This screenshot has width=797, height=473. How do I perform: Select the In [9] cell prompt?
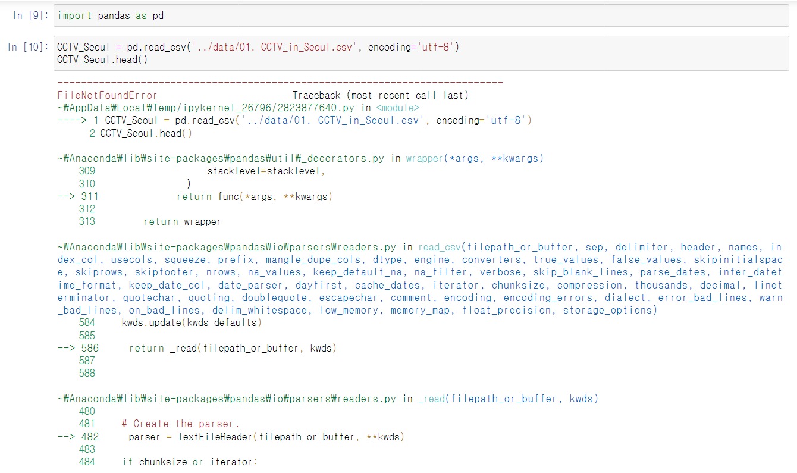[30, 15]
